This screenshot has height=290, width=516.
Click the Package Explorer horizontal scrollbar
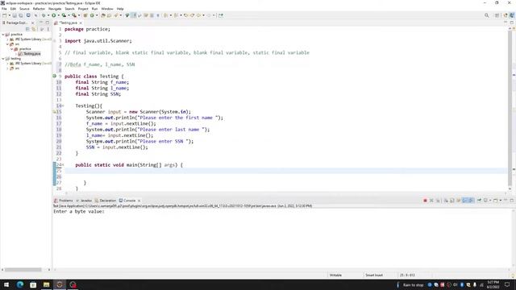(23, 270)
